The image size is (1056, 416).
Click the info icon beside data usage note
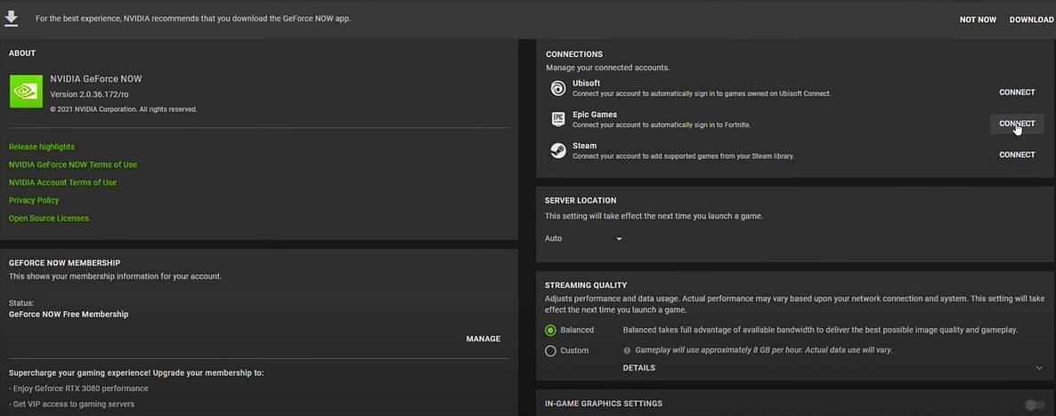click(627, 350)
